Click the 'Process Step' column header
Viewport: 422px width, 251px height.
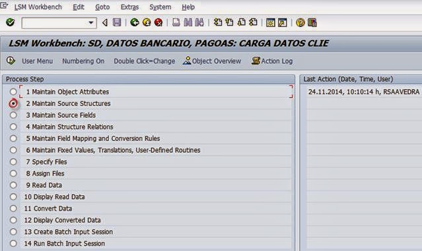click(x=24, y=79)
